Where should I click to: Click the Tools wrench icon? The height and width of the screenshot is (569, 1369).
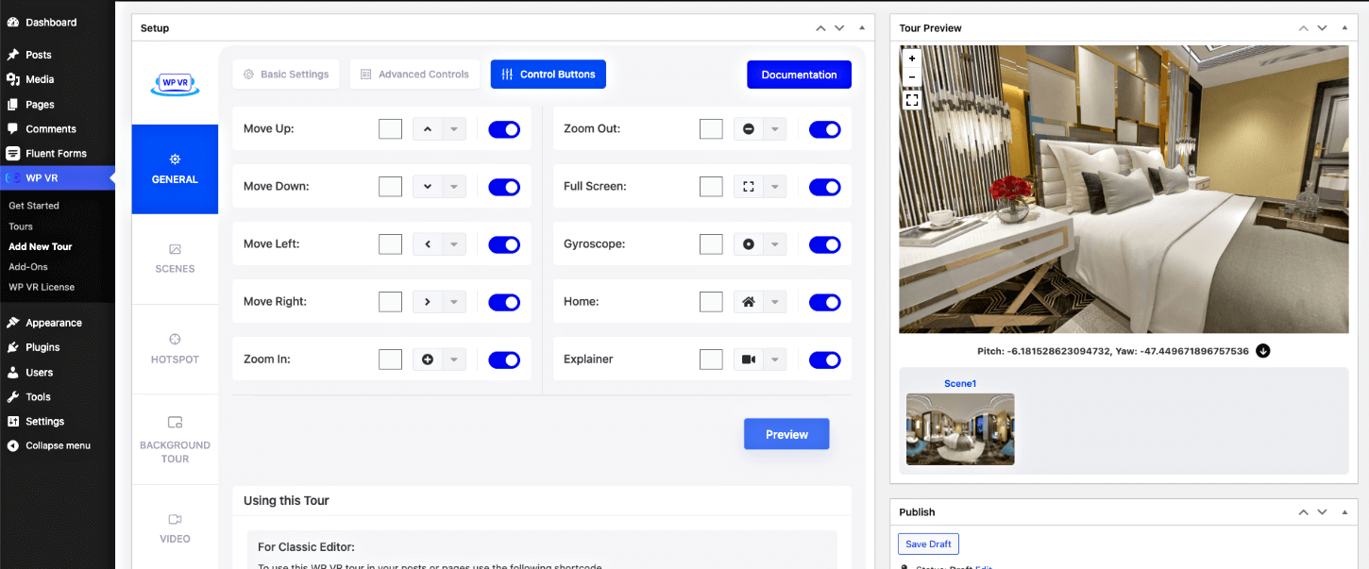click(13, 396)
